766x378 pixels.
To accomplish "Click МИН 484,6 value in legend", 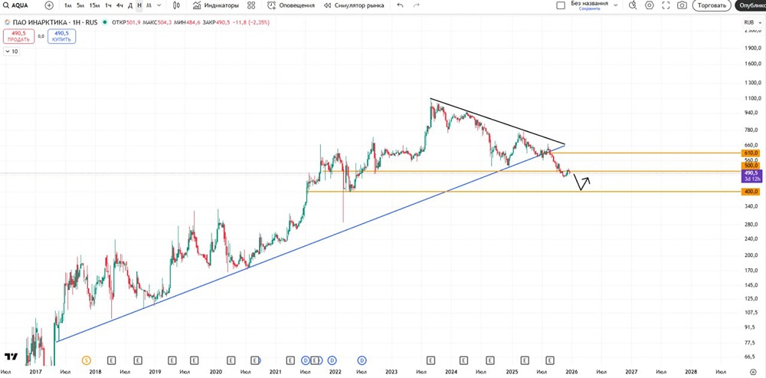I will (x=186, y=22).
